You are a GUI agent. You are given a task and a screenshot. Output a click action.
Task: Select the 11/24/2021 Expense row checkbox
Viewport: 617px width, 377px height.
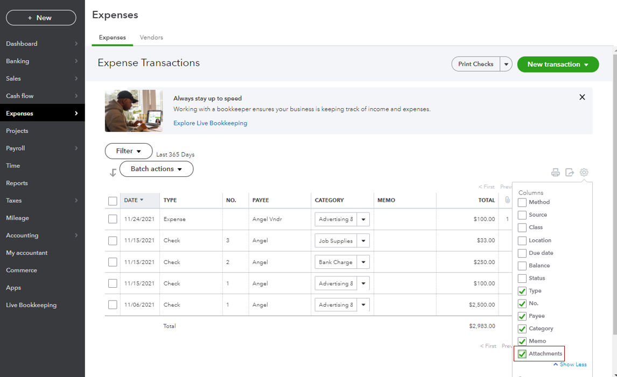coord(113,219)
